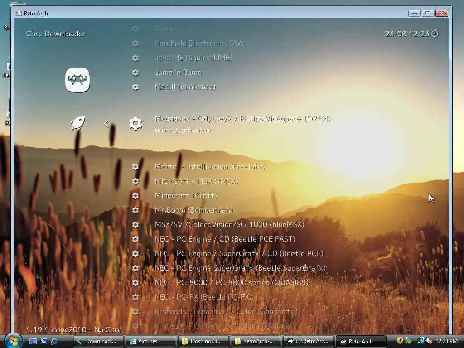Screen dimensions: 464x348
Task: Download Magnavox Odyssey2 (O2EM) core
Action: click(x=243, y=119)
